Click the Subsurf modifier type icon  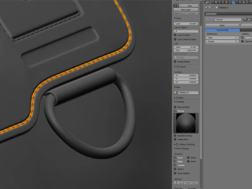point(212,19)
